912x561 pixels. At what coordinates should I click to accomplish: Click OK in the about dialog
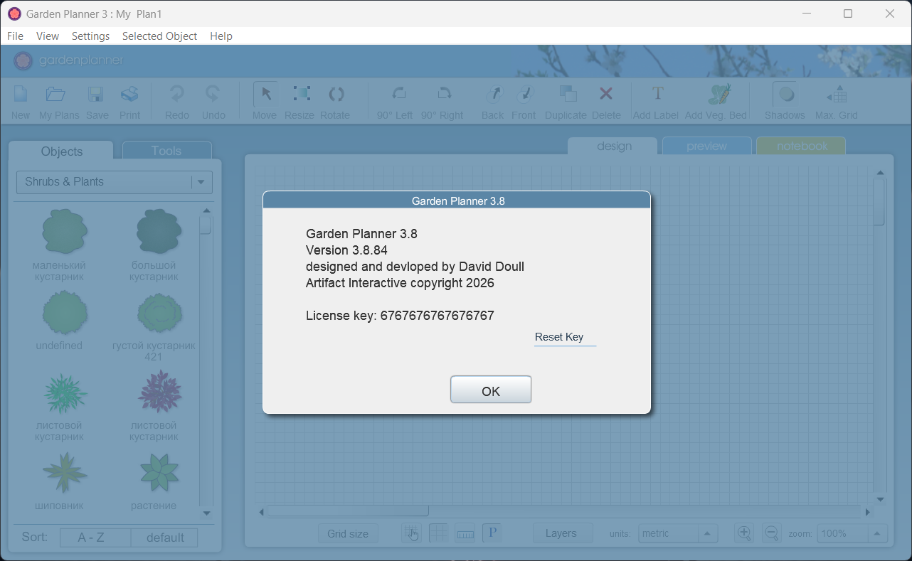(x=491, y=390)
